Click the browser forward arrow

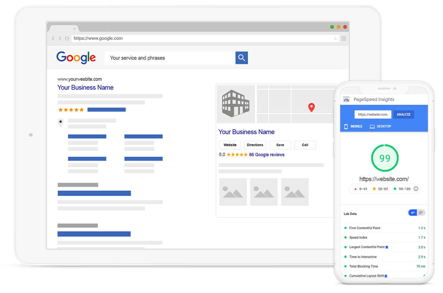point(60,38)
